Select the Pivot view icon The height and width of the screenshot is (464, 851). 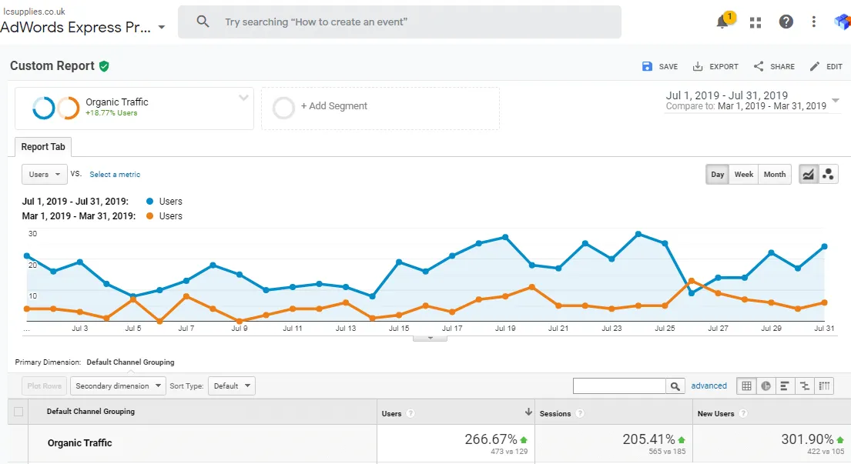pos(824,386)
